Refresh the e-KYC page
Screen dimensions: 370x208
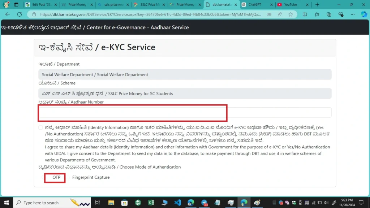pyautogui.click(x=20, y=14)
